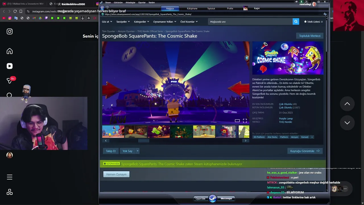Screen dimensions: 364x205
Task: Click the browser bookmark icon
Action: (21, 11)
